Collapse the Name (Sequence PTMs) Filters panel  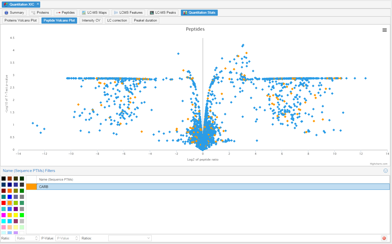coord(385,171)
